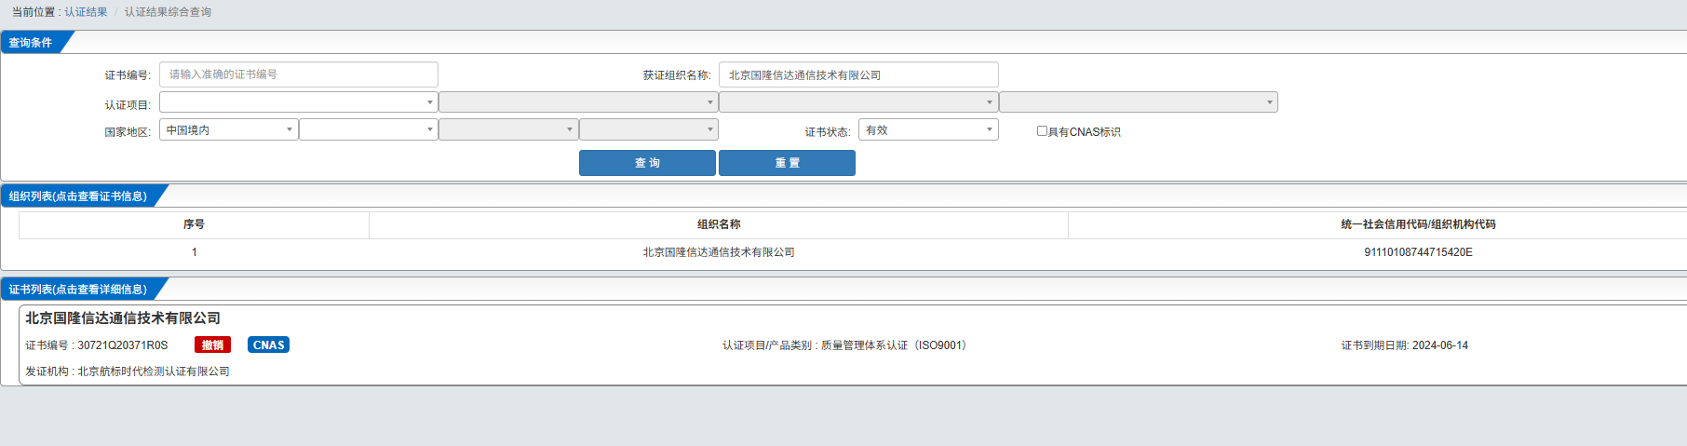
Task: Click the 认证结果 breadcrumb link
Action: pyautogui.click(x=86, y=12)
